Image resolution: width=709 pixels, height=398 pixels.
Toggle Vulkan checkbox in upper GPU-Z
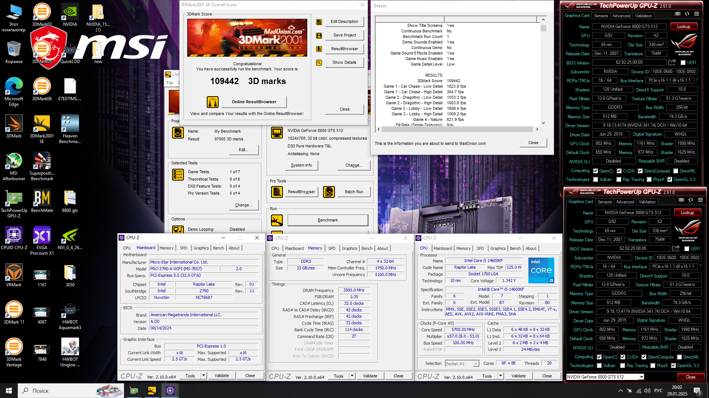click(x=595, y=179)
